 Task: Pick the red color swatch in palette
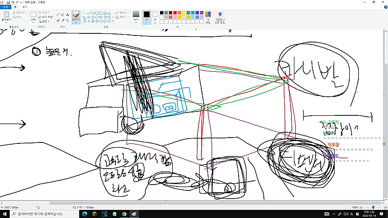[x=175, y=13]
